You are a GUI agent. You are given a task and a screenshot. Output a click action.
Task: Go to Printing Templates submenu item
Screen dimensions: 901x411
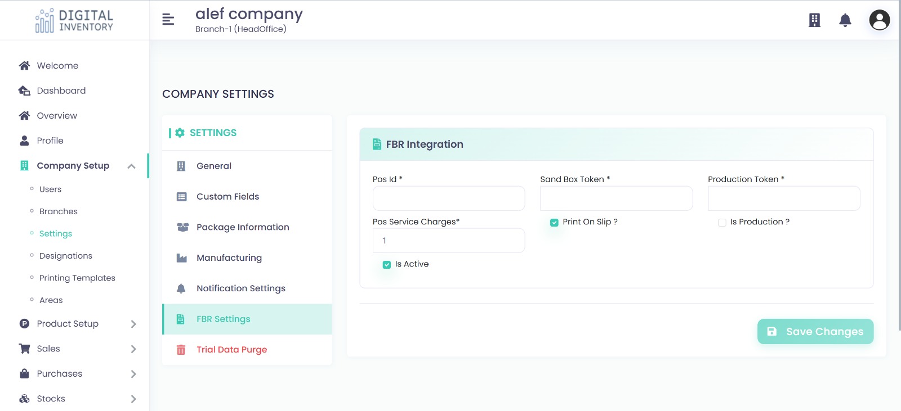click(77, 278)
